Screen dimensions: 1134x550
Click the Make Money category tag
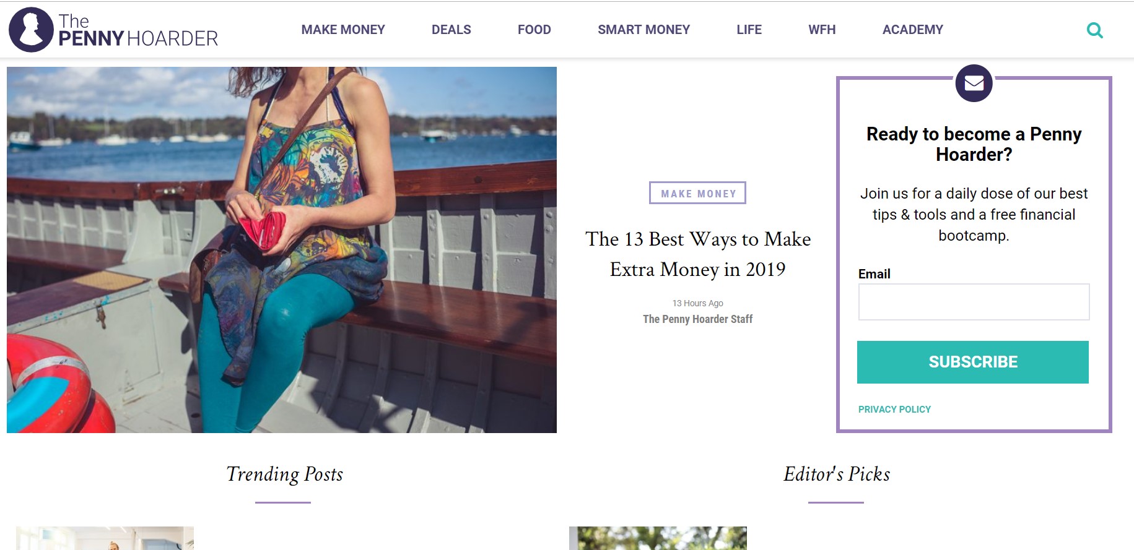[x=697, y=193]
